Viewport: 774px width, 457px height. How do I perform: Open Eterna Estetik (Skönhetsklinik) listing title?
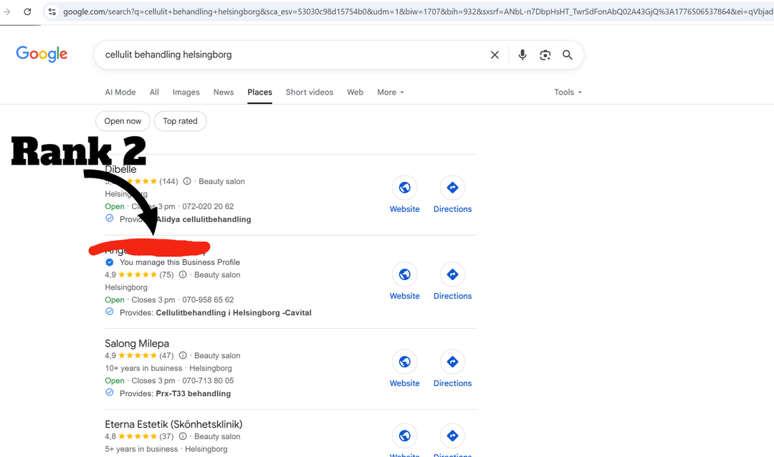pos(173,425)
